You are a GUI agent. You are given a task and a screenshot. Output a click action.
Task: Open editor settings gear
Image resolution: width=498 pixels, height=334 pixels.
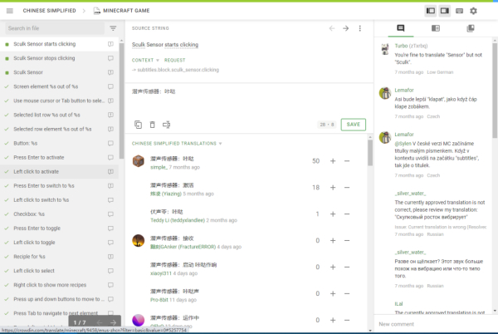click(473, 11)
